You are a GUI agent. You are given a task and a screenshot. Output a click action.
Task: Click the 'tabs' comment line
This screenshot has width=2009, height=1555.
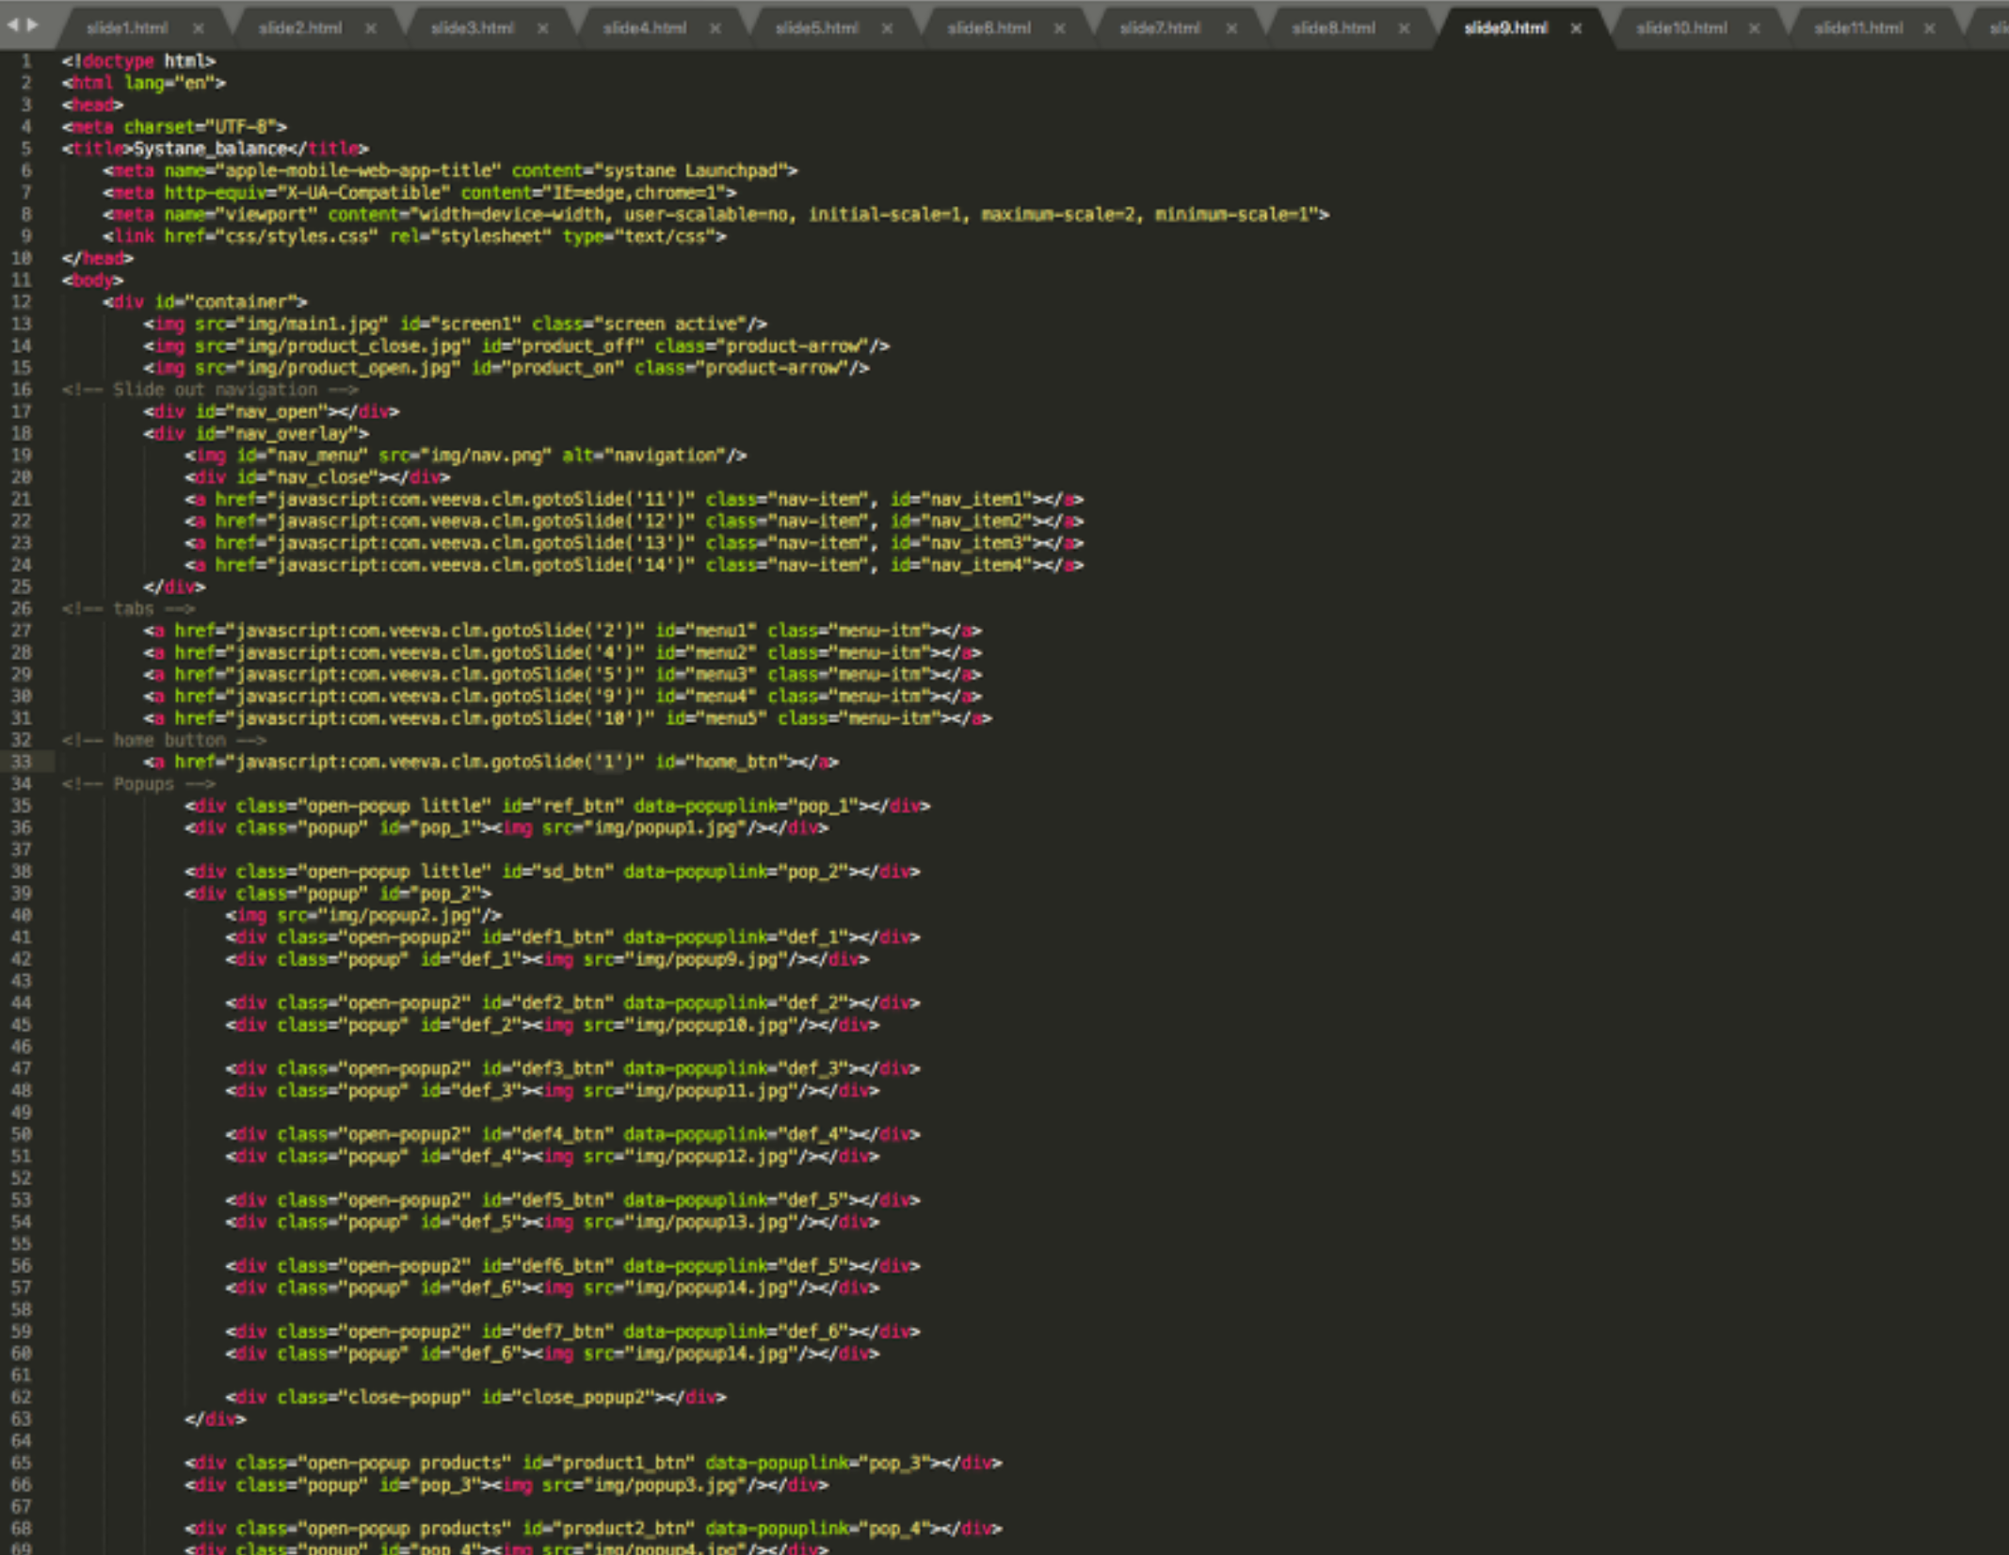coord(128,609)
